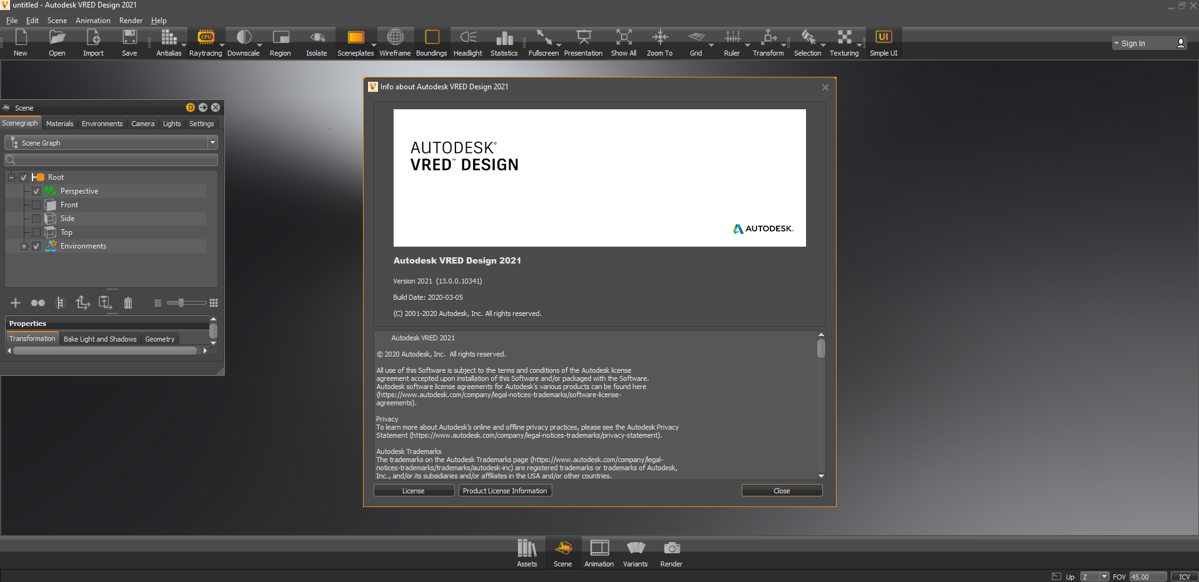Open the Antialias options dropdown arrow
The height and width of the screenshot is (582, 1199).
(184, 45)
